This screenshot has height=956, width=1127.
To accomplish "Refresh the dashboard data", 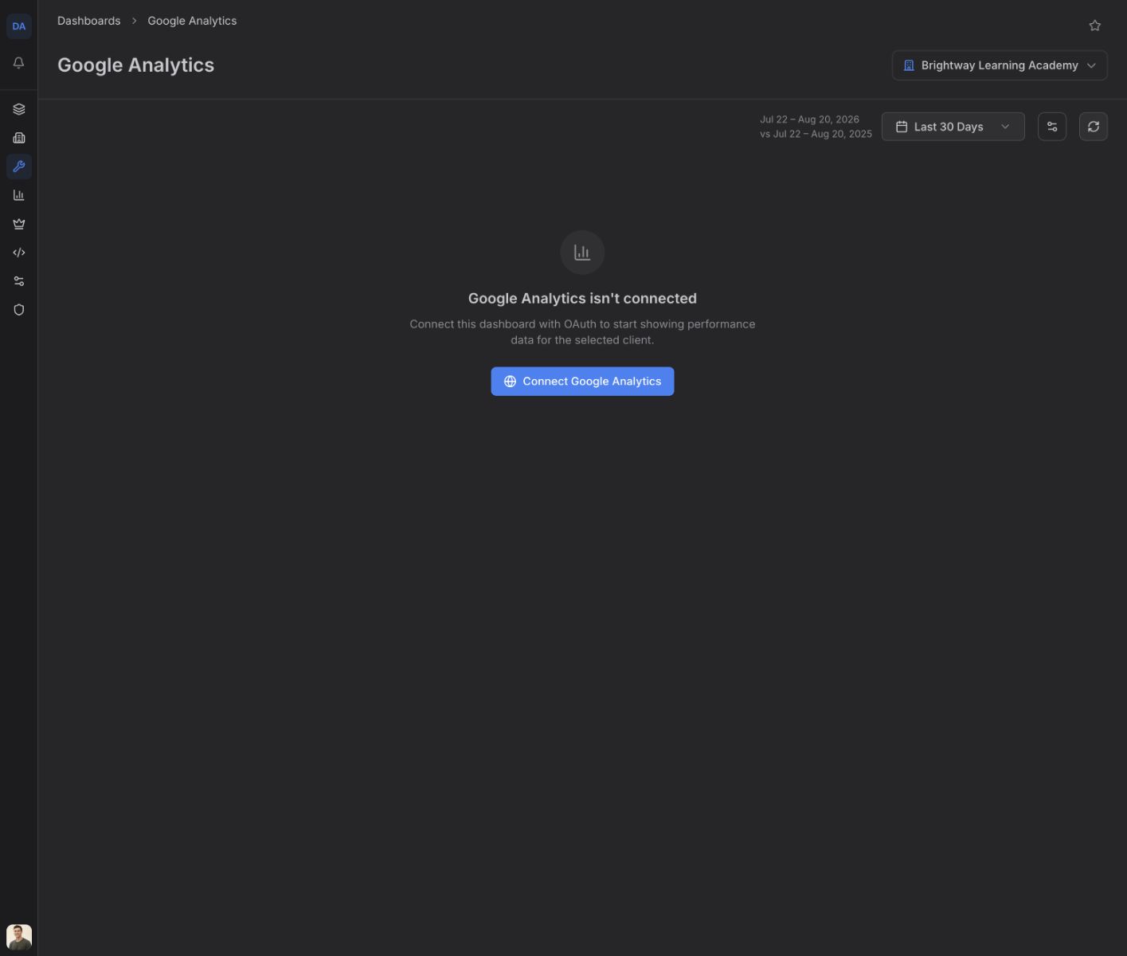I will click(1094, 127).
